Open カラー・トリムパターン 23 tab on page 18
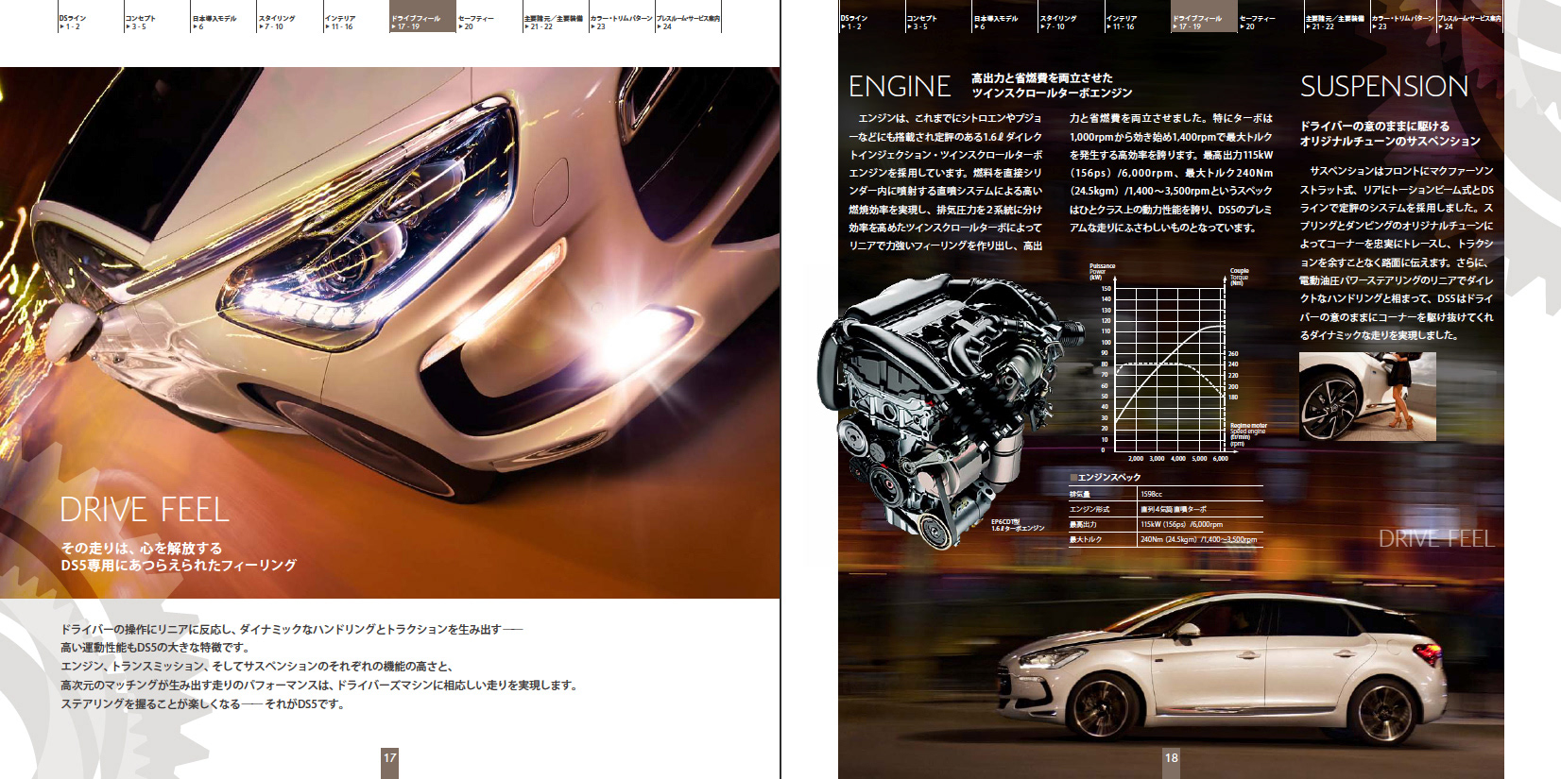This screenshot has height=779, width=1561. [1403, 18]
